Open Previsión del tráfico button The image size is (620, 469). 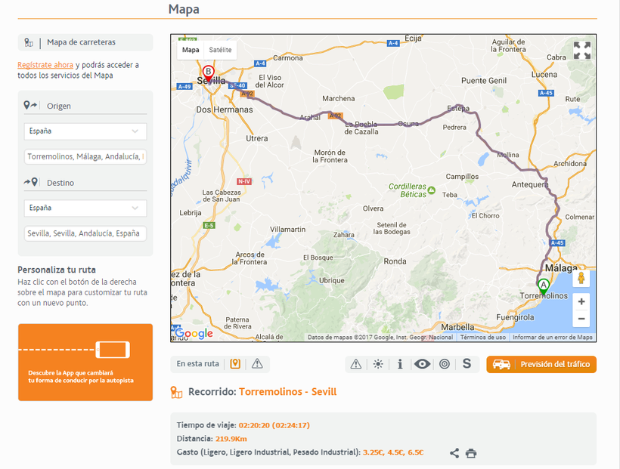(541, 365)
